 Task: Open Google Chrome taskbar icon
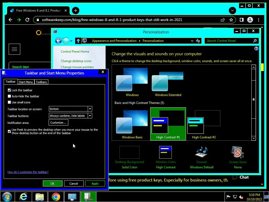[x=56, y=197]
